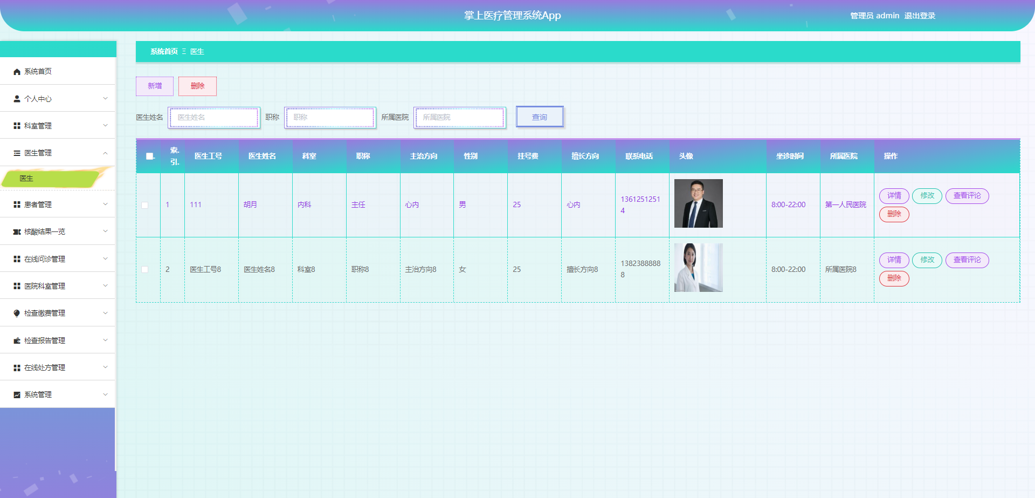Click the chart icon beside 系统管理
Screen dimensions: 1035x498
pyautogui.click(x=17, y=395)
